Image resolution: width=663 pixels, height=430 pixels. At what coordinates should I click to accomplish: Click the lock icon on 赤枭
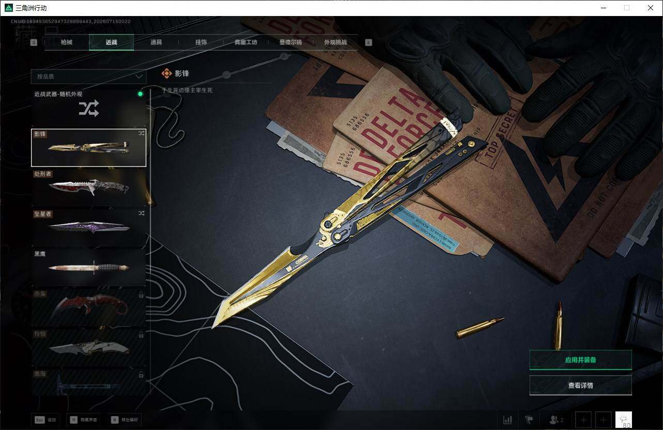pos(141,295)
